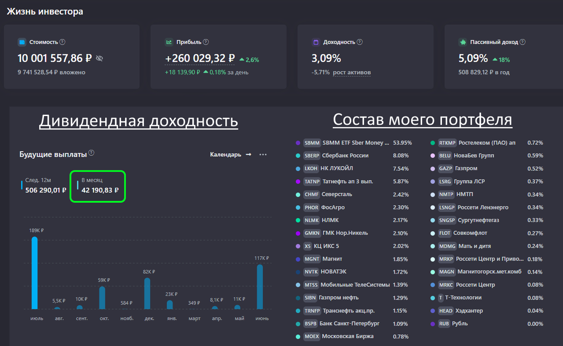Select the В месяц payout value
This screenshot has height=346, width=563.
click(100, 190)
